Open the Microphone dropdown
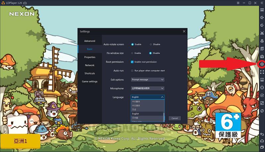The image size is (265, 152). click(147, 88)
